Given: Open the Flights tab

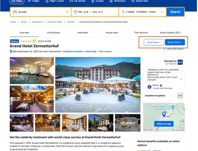Looking at the screenshot, I should (x=34, y=1).
